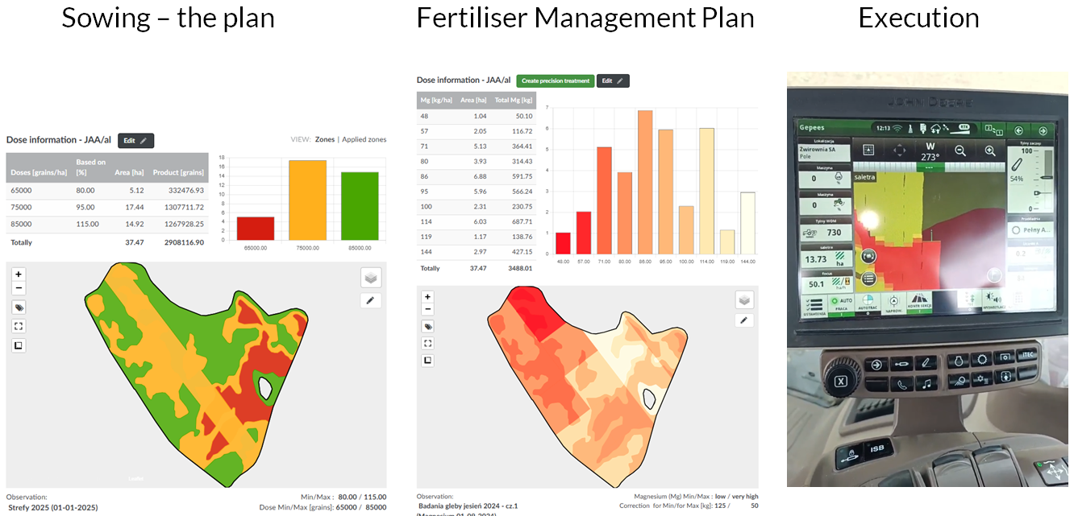Click the zoom out magnifier on the John Deere display
Viewport: 1074px width, 516px height.
[x=959, y=150]
